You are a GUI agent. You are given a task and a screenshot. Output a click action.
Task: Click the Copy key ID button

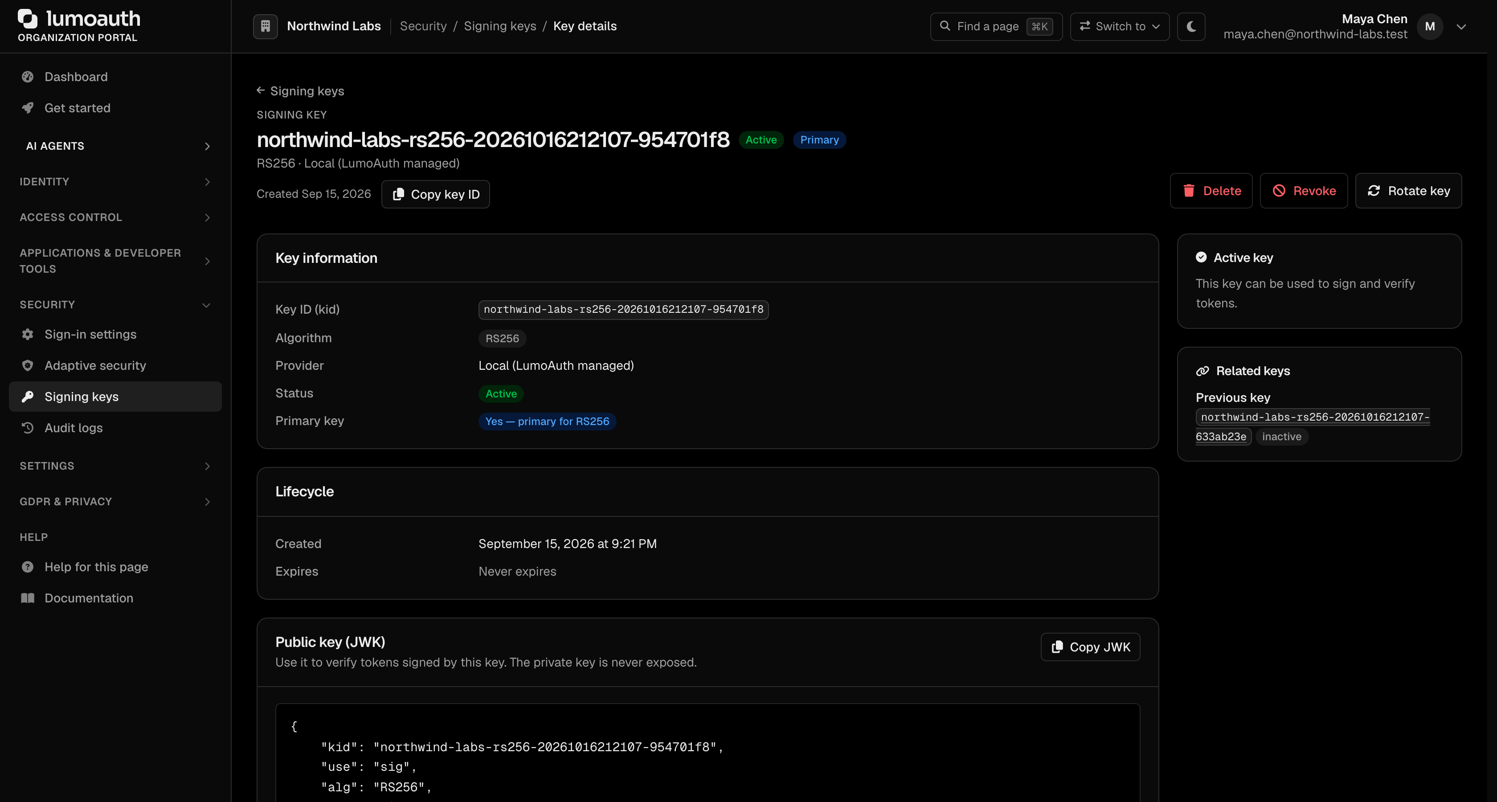(435, 194)
